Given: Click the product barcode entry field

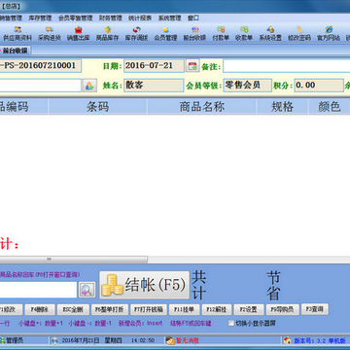Looking at the screenshot, I should (x=38, y=290).
